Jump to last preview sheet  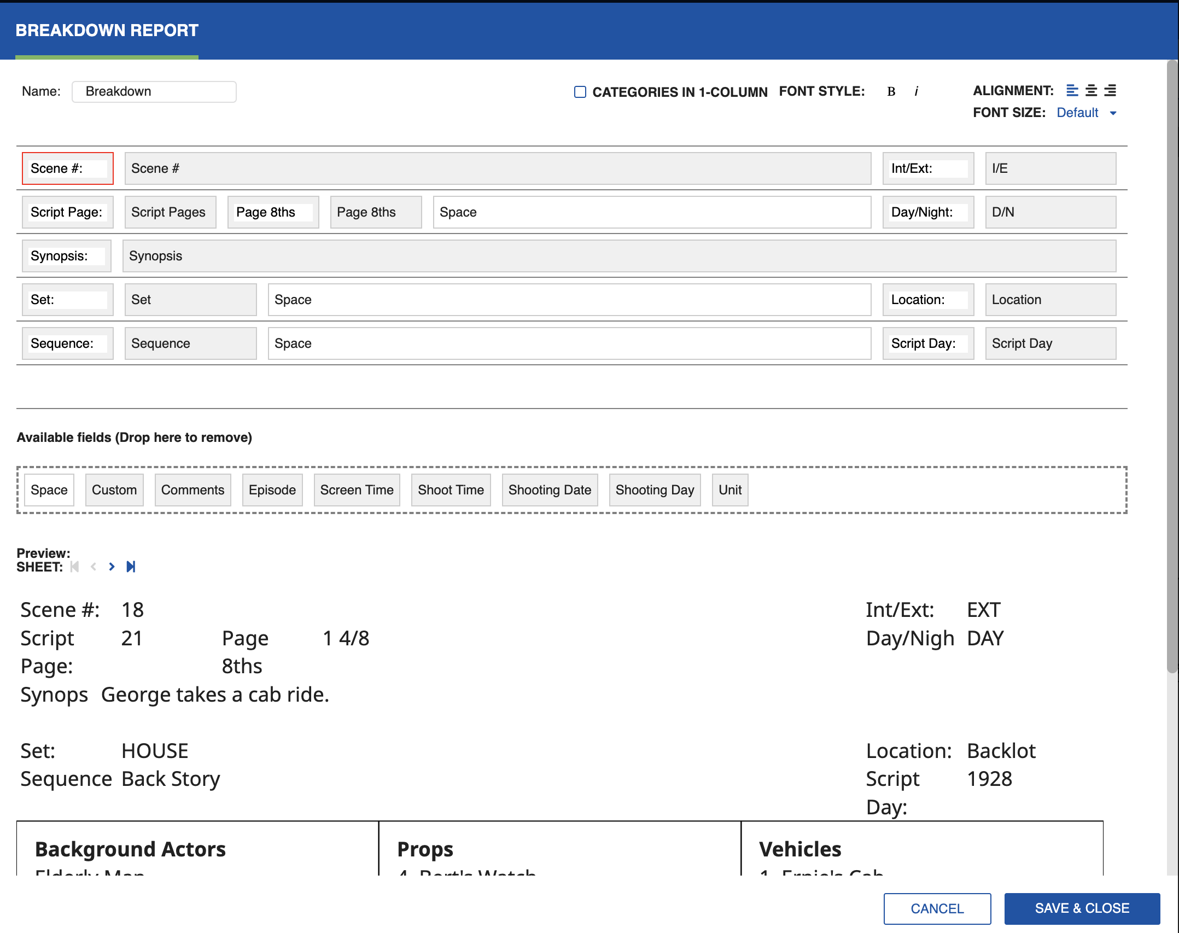click(131, 567)
